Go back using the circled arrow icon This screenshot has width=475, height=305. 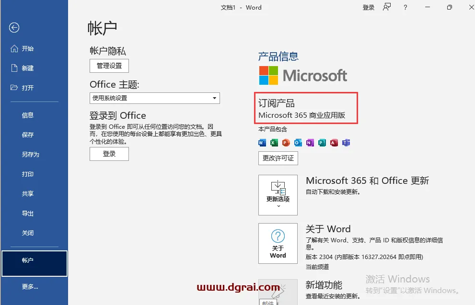click(x=14, y=28)
